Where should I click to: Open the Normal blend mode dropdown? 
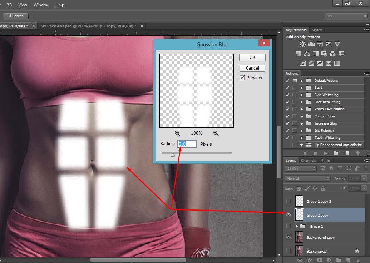[307, 178]
